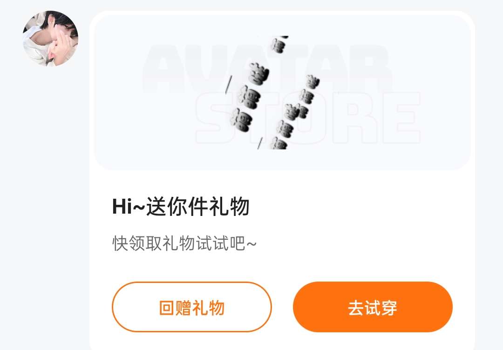
Task: Tap the STORE watermark word in banner
Action: pos(308,118)
